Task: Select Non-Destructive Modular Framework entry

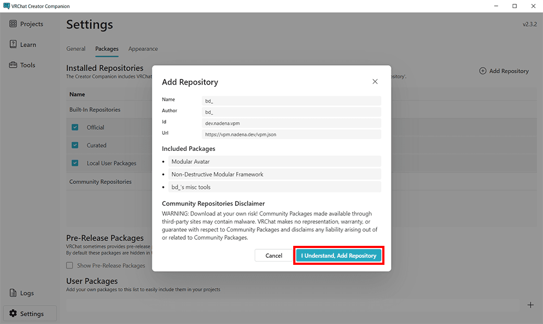Action: click(x=275, y=174)
